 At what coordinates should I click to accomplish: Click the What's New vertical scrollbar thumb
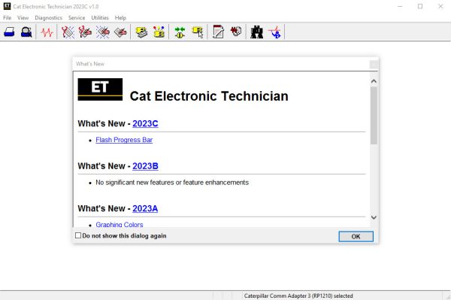click(x=374, y=115)
